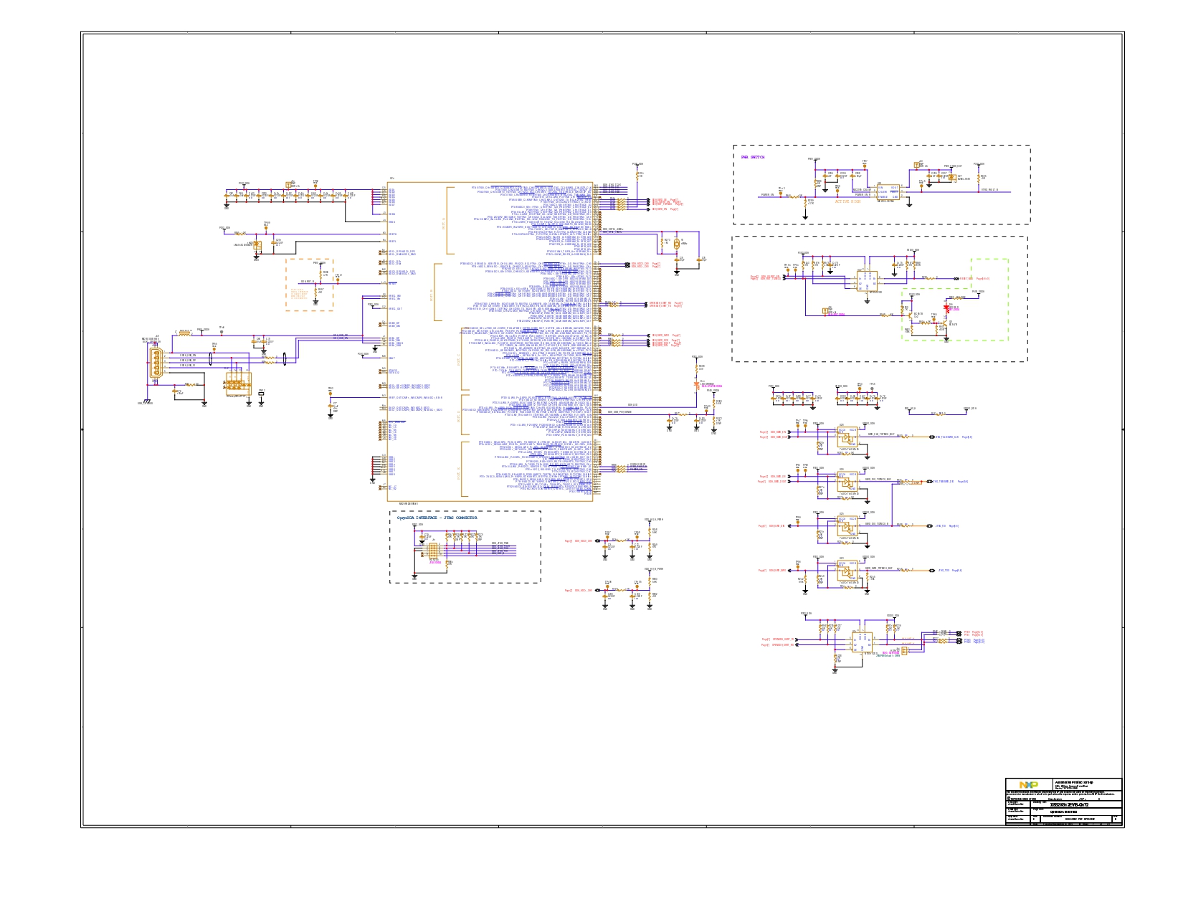Image resolution: width=1183 pixels, height=914 pixels.
Task: Click a test point symbol near the power switch
Action: click(x=864, y=166)
